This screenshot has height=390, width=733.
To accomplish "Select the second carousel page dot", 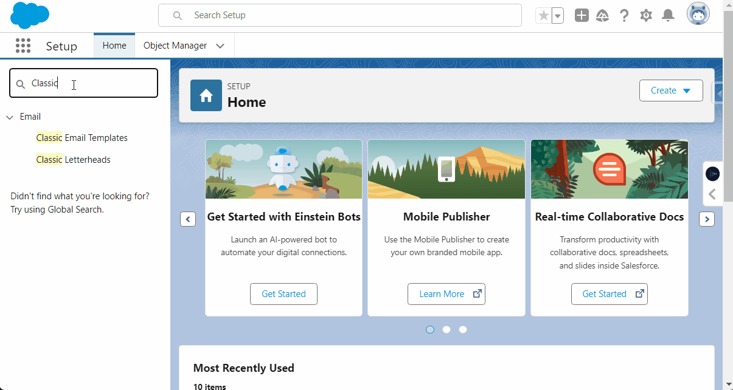I will pos(446,329).
